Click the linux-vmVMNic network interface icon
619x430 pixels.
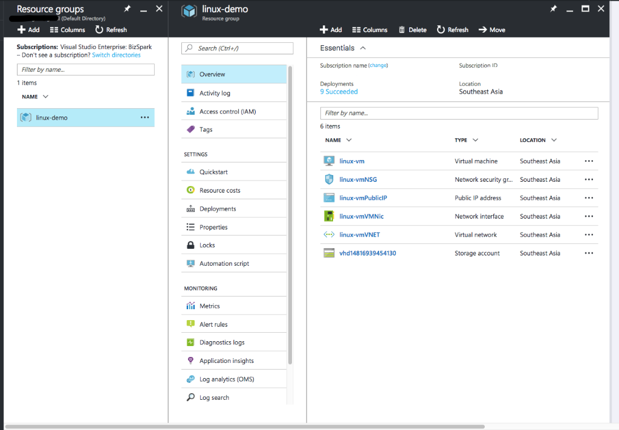click(329, 216)
